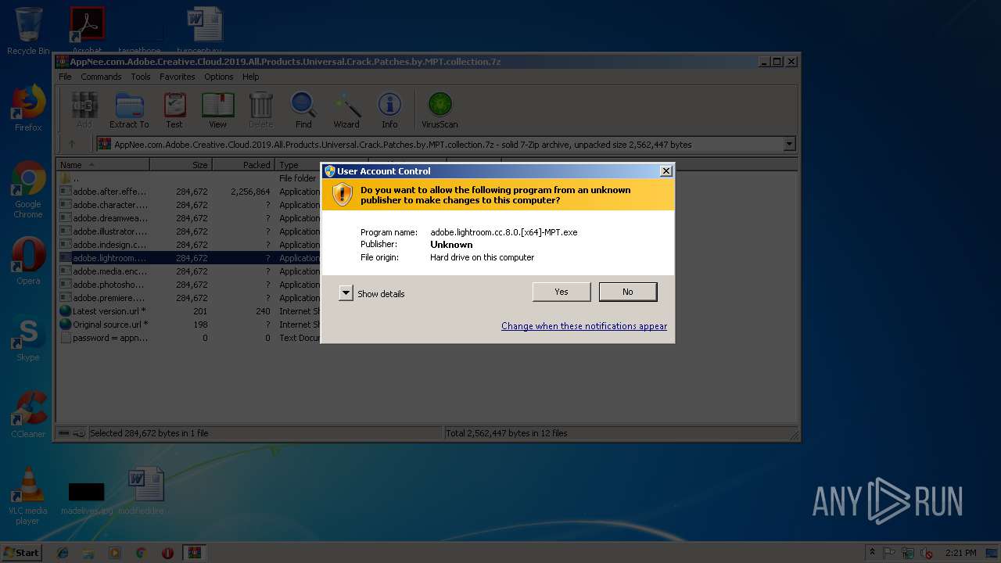Click the Word document icon beside madelives.jpg
The width and height of the screenshot is (1001, 563).
[x=146, y=491]
